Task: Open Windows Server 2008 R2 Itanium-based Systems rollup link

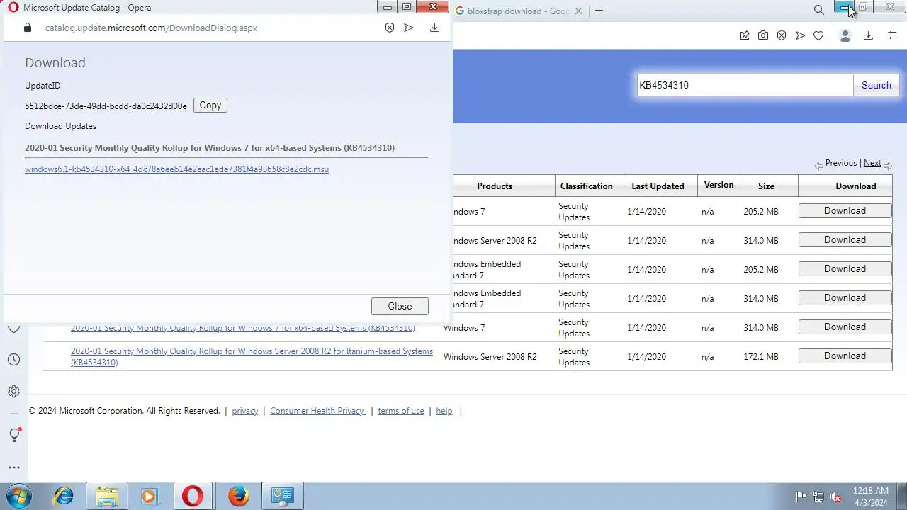Action: click(252, 357)
